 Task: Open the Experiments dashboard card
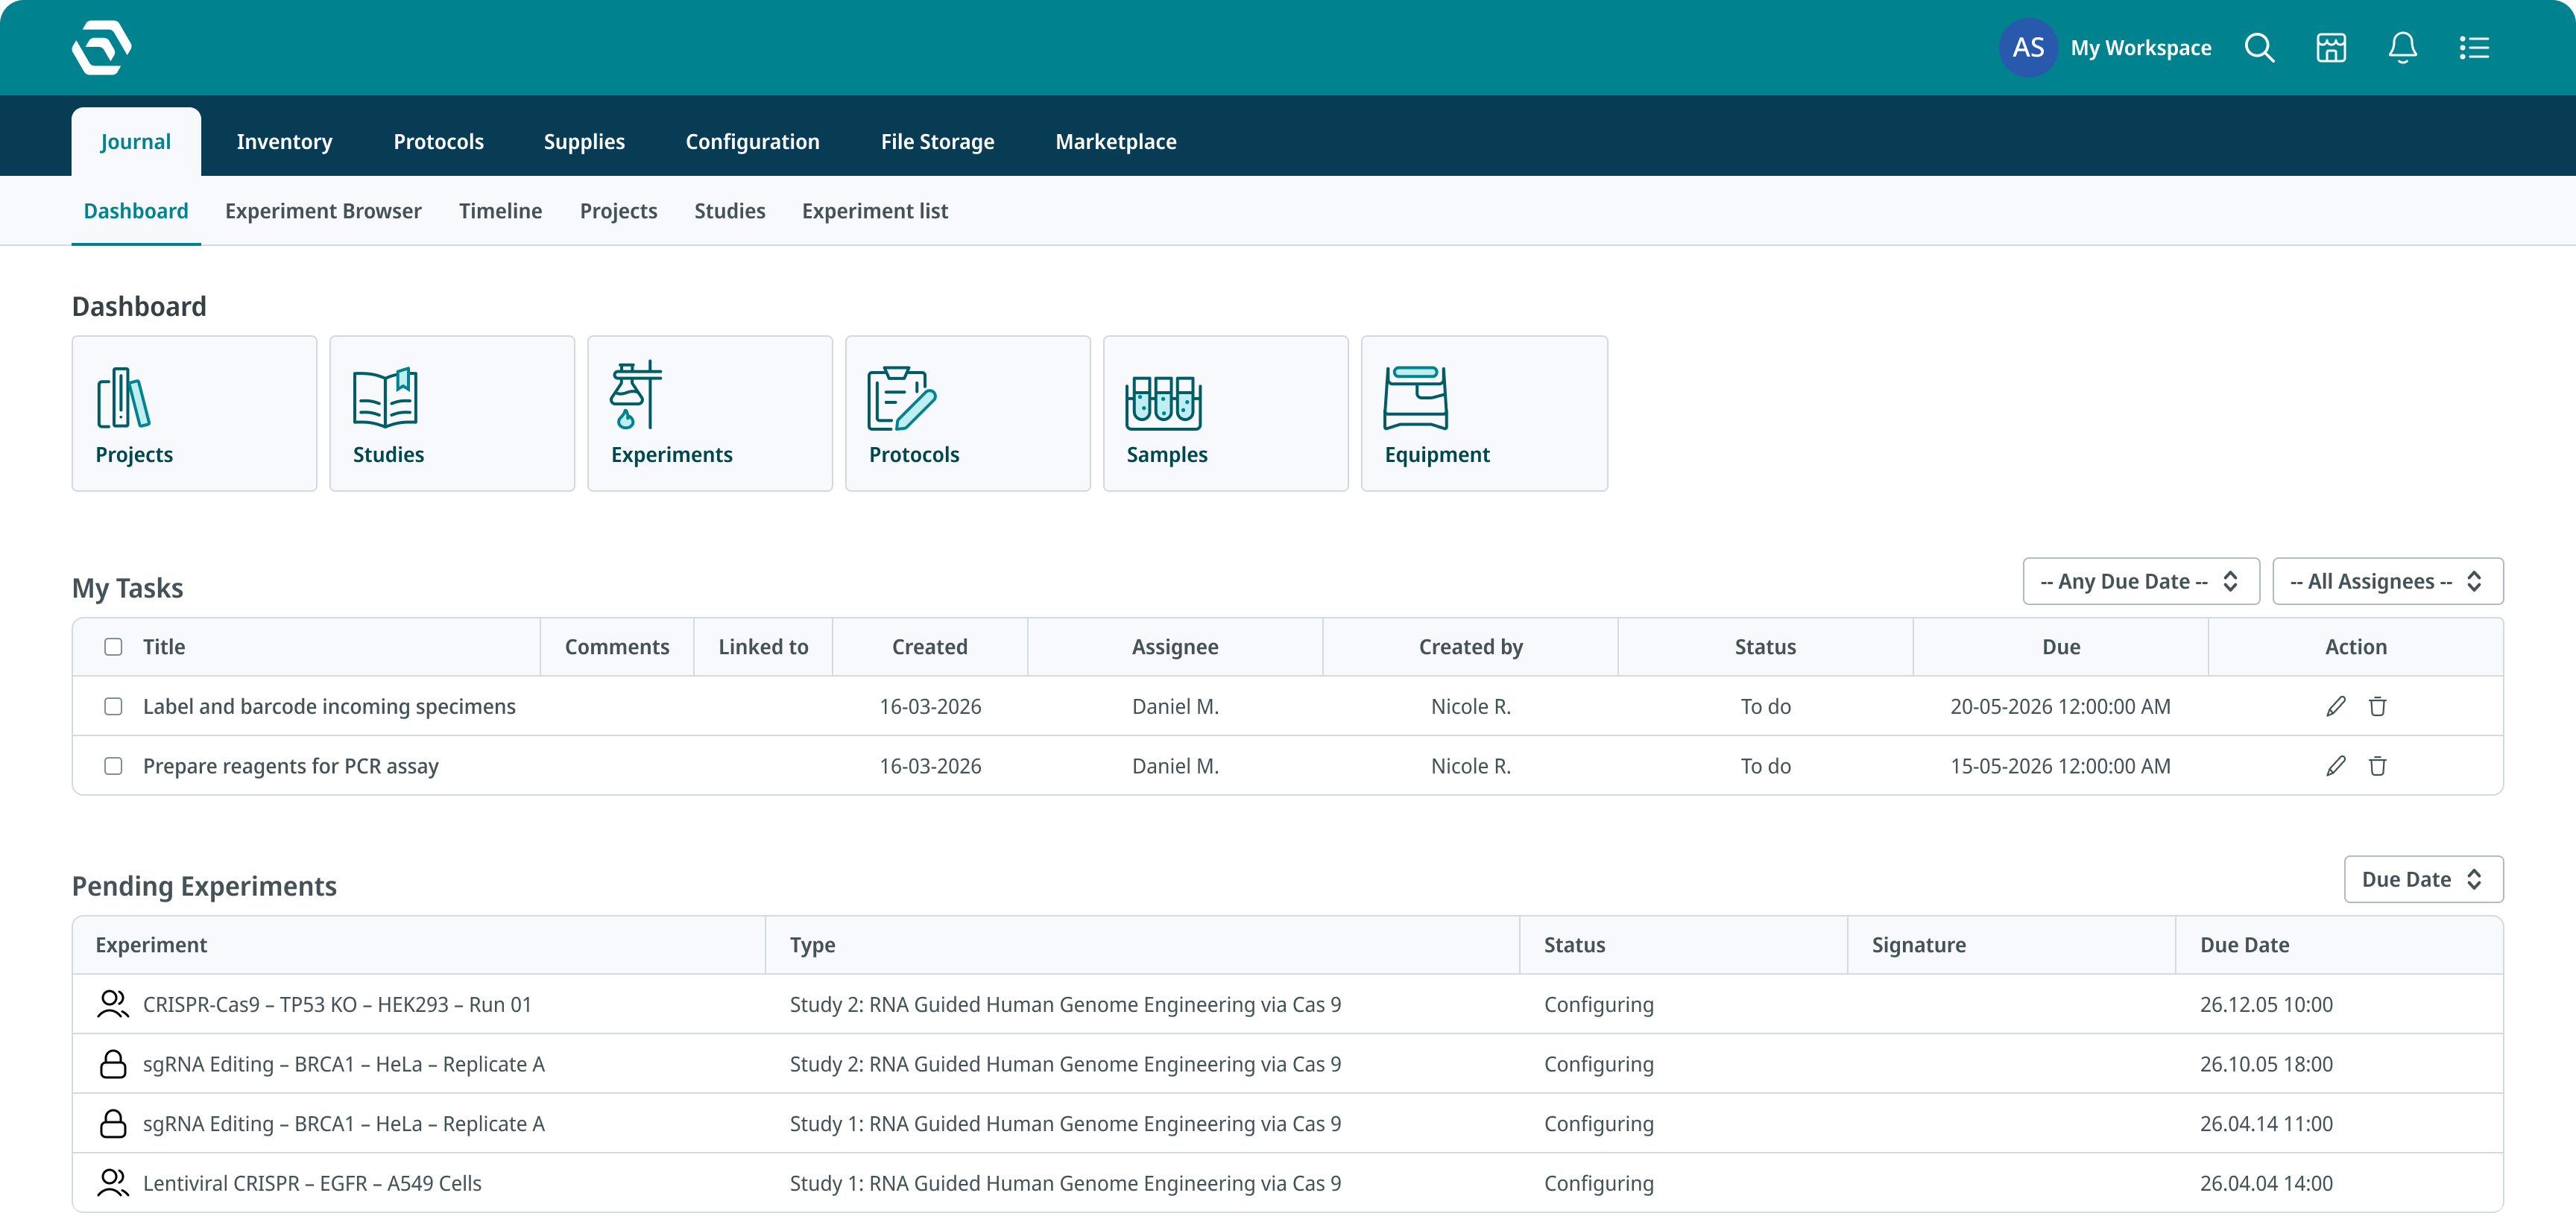coord(710,413)
